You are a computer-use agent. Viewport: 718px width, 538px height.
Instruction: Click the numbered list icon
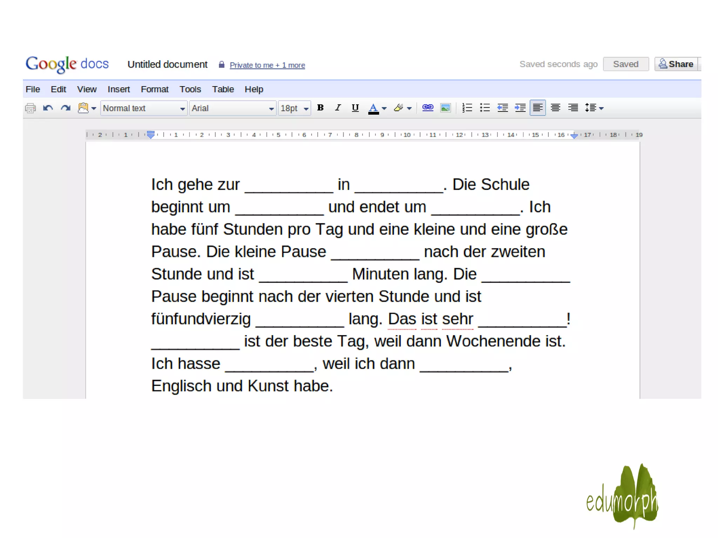[467, 108]
